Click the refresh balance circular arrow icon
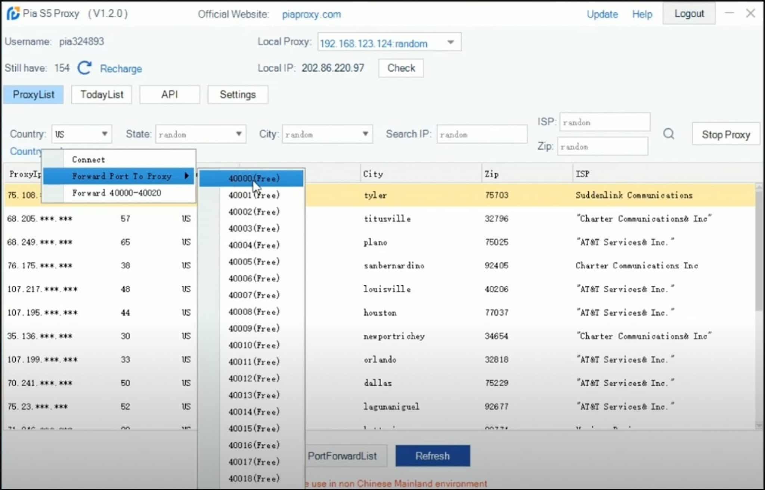The height and width of the screenshot is (490, 765). point(84,68)
